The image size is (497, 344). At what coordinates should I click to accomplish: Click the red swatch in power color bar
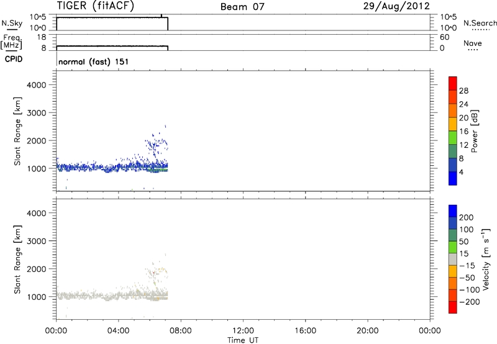coord(453,83)
